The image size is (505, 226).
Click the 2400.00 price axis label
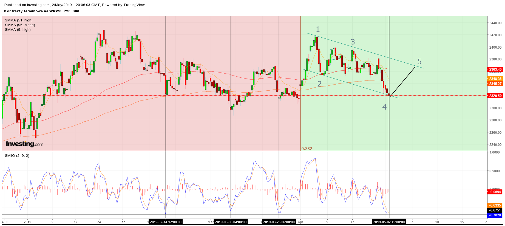(495, 47)
